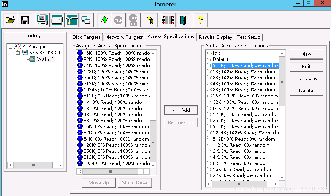The height and width of the screenshot is (196, 331).
Task: Select '1K; 0% Read; 0% random' global spec
Action: tap(241, 145)
